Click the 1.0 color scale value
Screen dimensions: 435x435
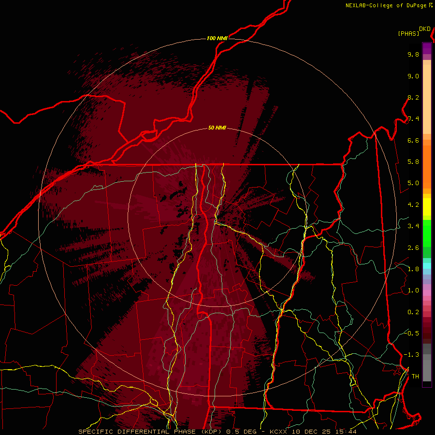(x=413, y=291)
